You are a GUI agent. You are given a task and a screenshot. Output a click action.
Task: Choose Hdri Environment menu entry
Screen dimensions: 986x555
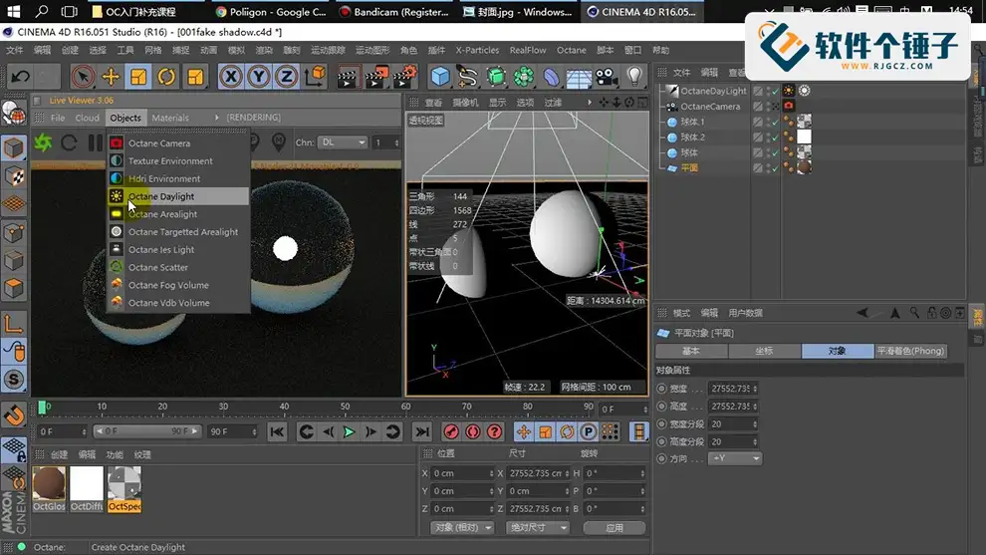click(178, 178)
